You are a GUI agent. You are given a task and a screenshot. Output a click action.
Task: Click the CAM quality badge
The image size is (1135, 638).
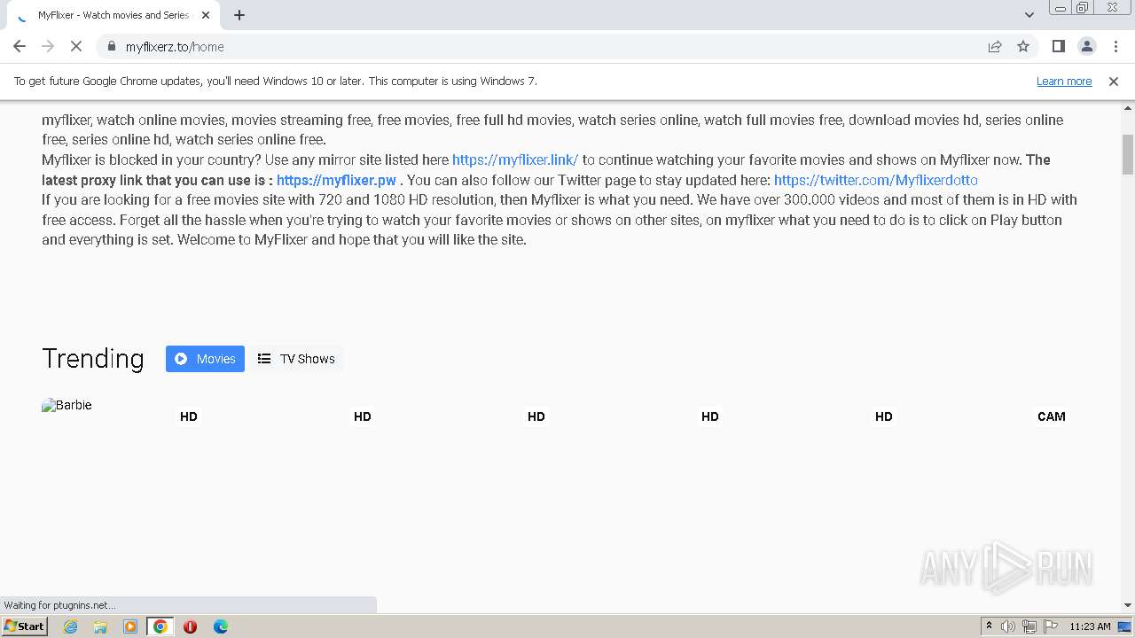(x=1052, y=416)
